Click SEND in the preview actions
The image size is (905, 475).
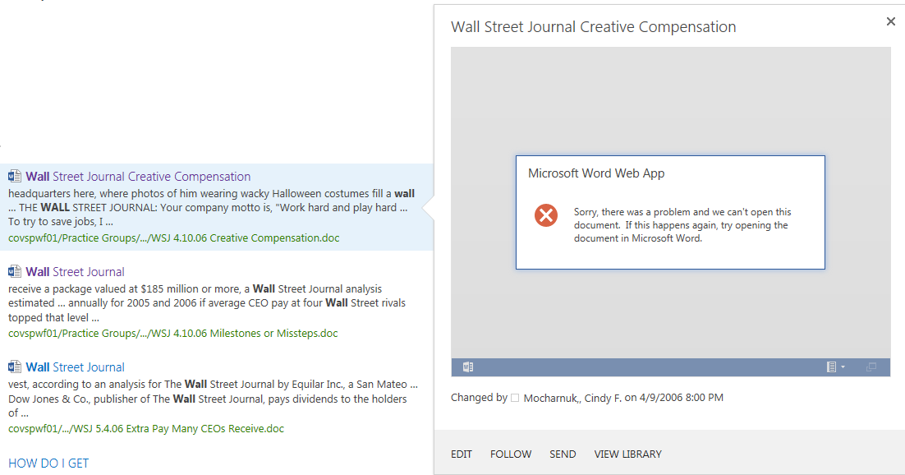coord(563,454)
